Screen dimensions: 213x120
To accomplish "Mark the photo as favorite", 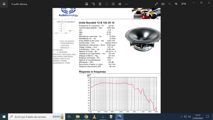I will point(106,4).
